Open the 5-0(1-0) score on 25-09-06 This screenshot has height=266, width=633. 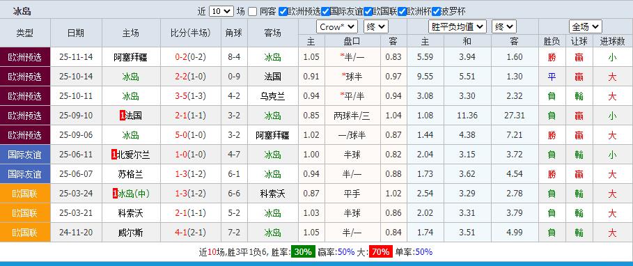191,135
